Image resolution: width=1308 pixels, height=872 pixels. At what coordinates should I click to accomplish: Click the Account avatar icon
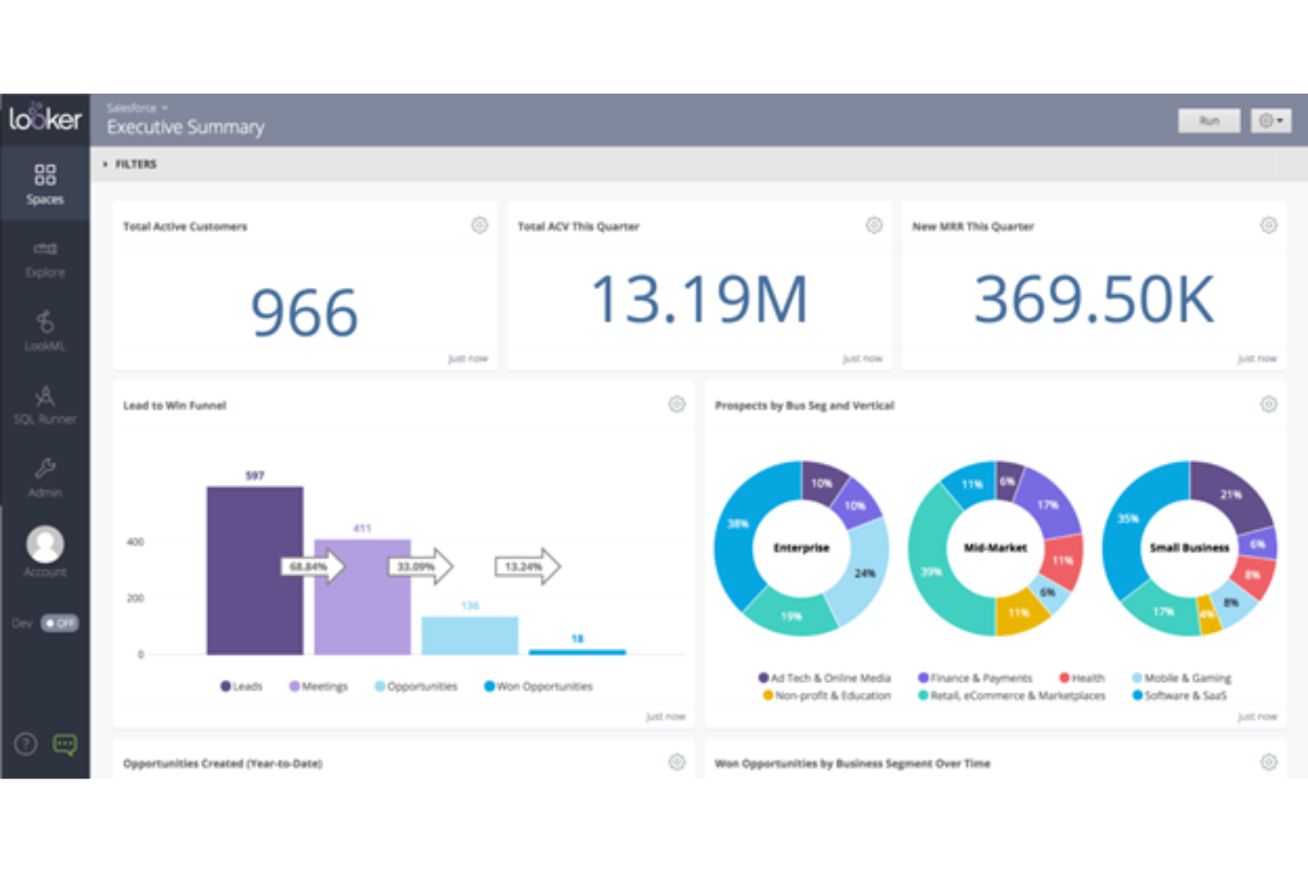coord(44,545)
